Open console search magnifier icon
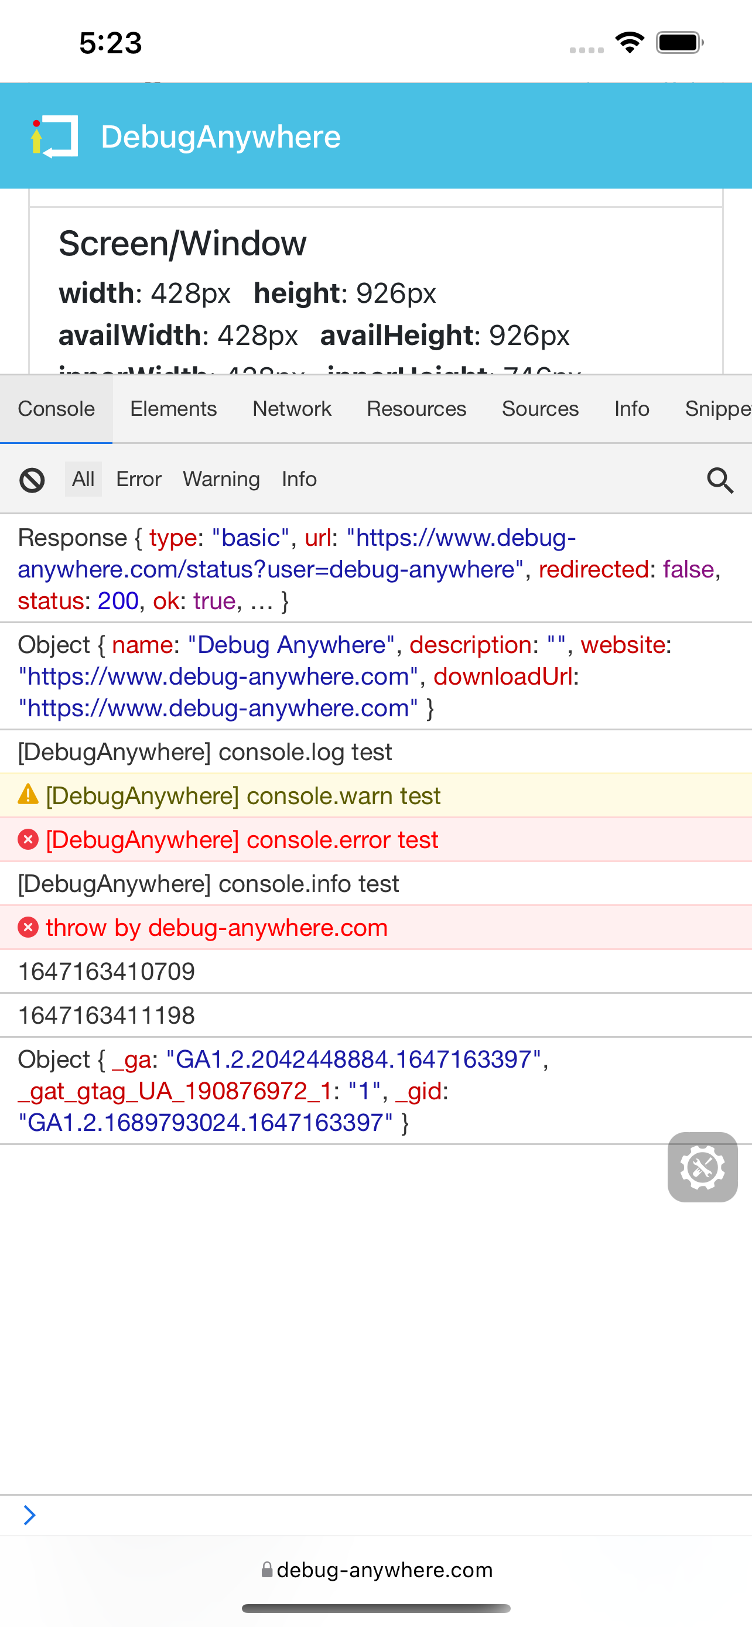Screen dimensions: 752x1627 pos(719,480)
